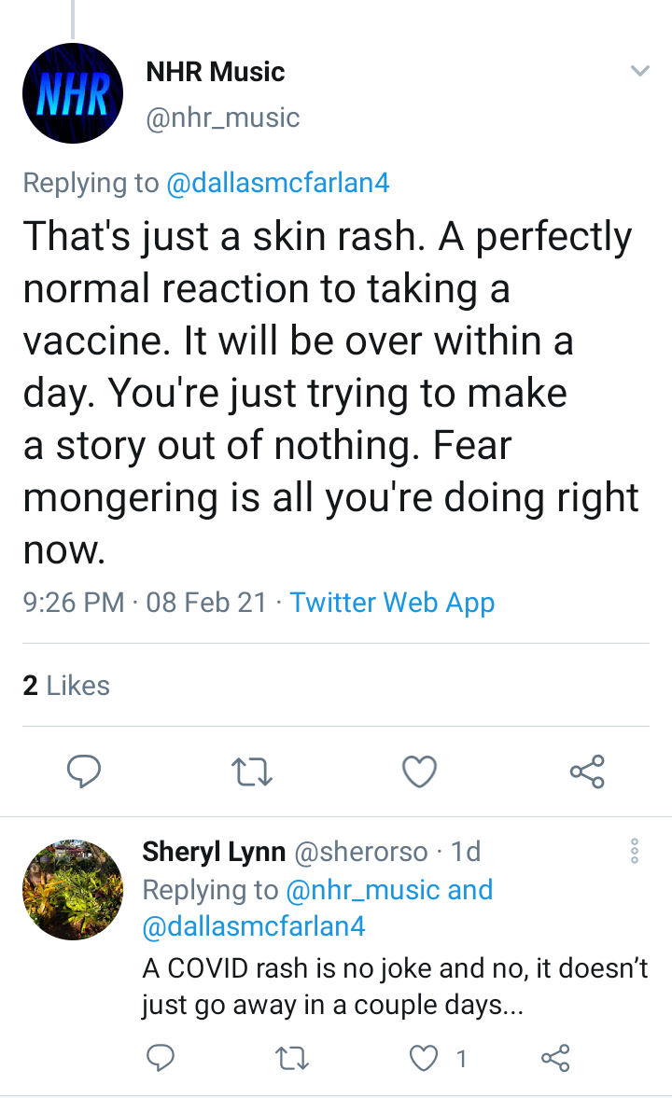
Task: Open the @dallasmcfarlan4 mention under NHR Music
Action: click(277, 183)
